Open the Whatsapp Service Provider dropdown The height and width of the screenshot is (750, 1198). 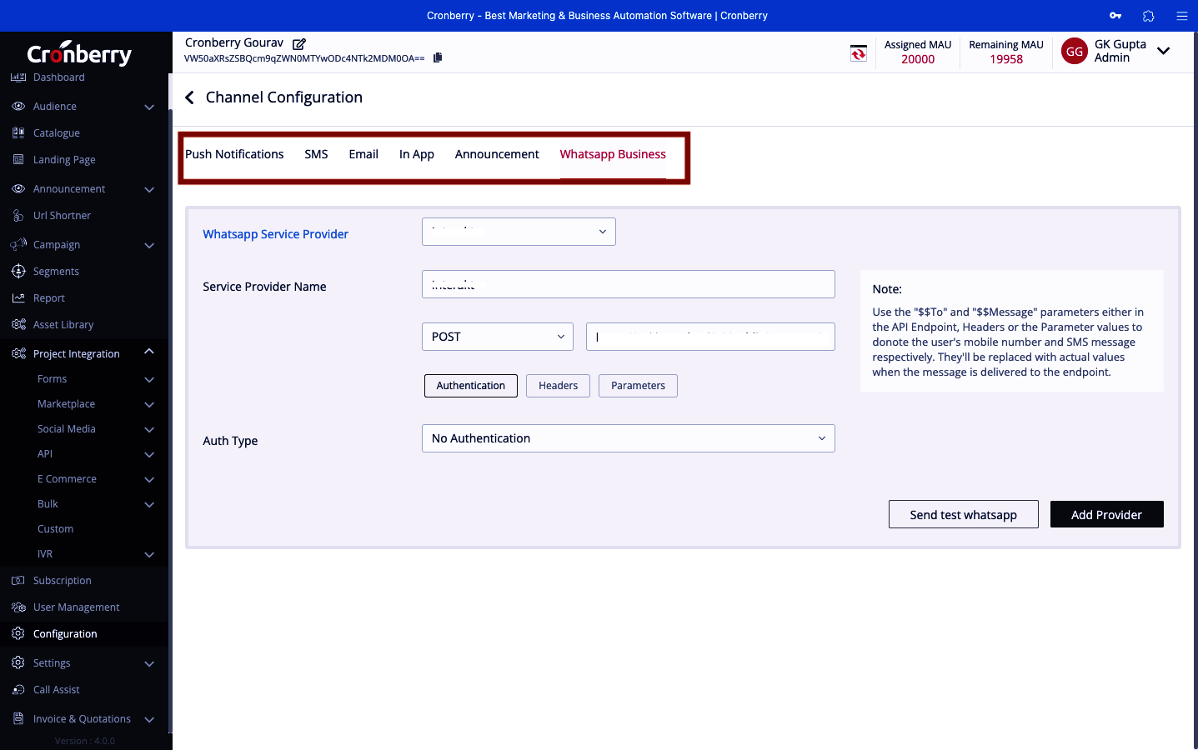[x=519, y=232]
